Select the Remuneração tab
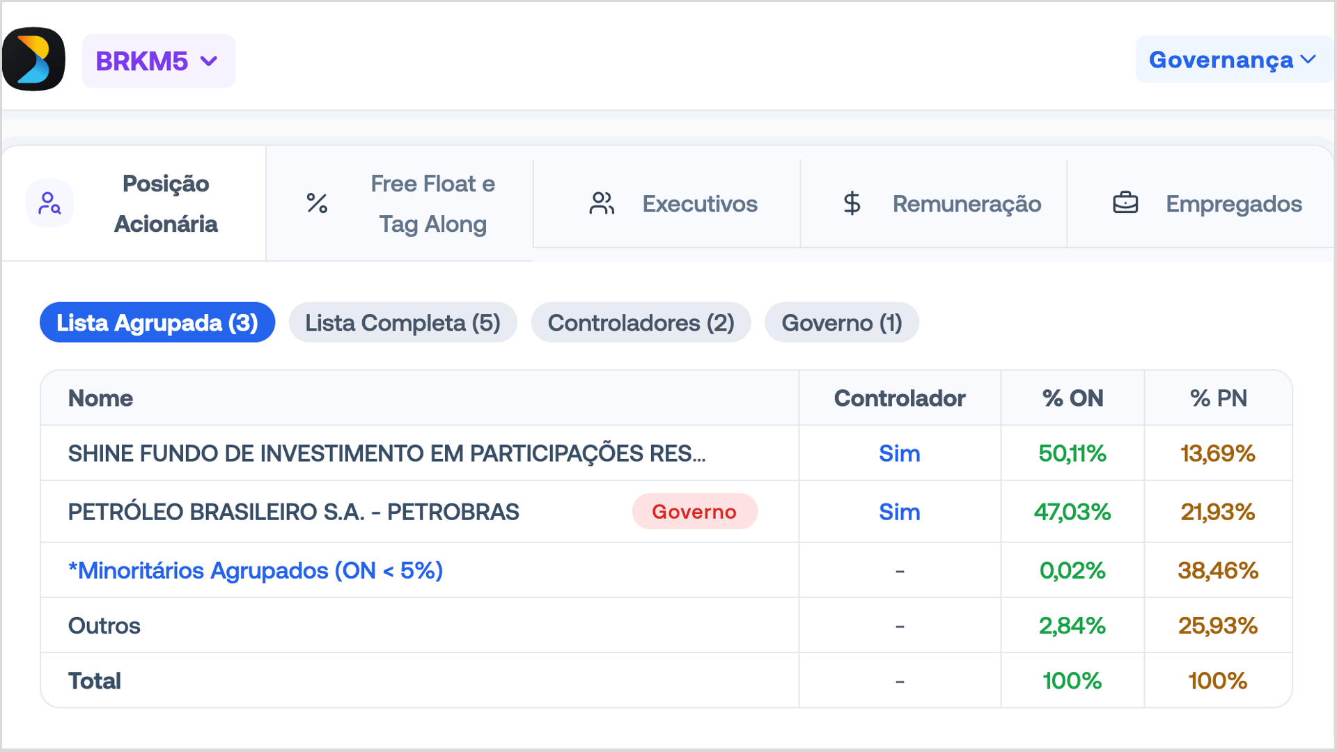 pyautogui.click(x=934, y=203)
